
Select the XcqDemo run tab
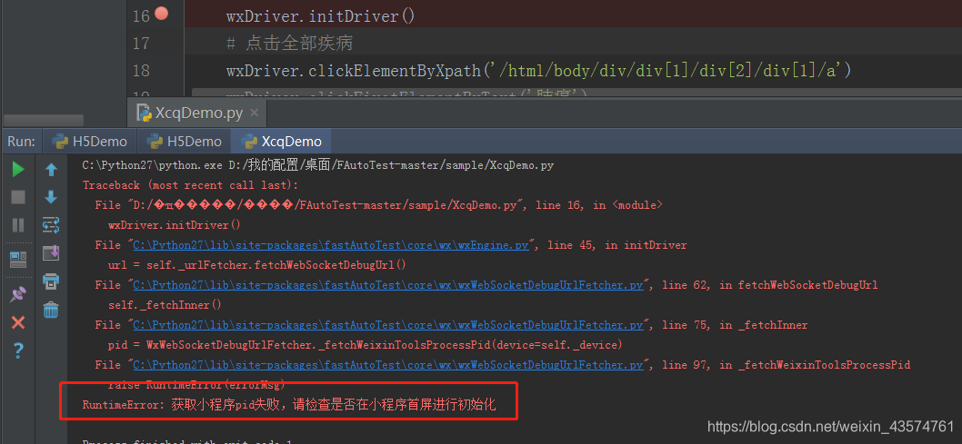(282, 142)
